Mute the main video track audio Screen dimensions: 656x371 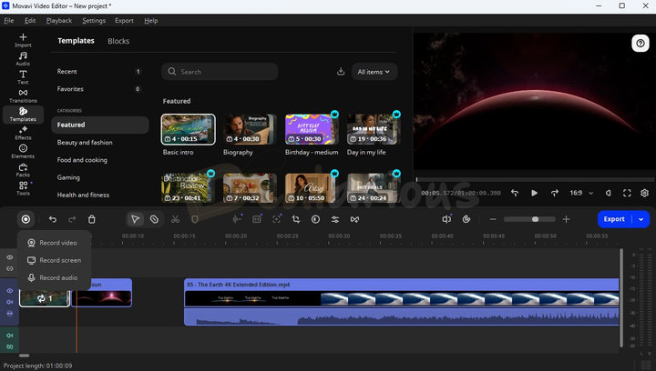10,302
